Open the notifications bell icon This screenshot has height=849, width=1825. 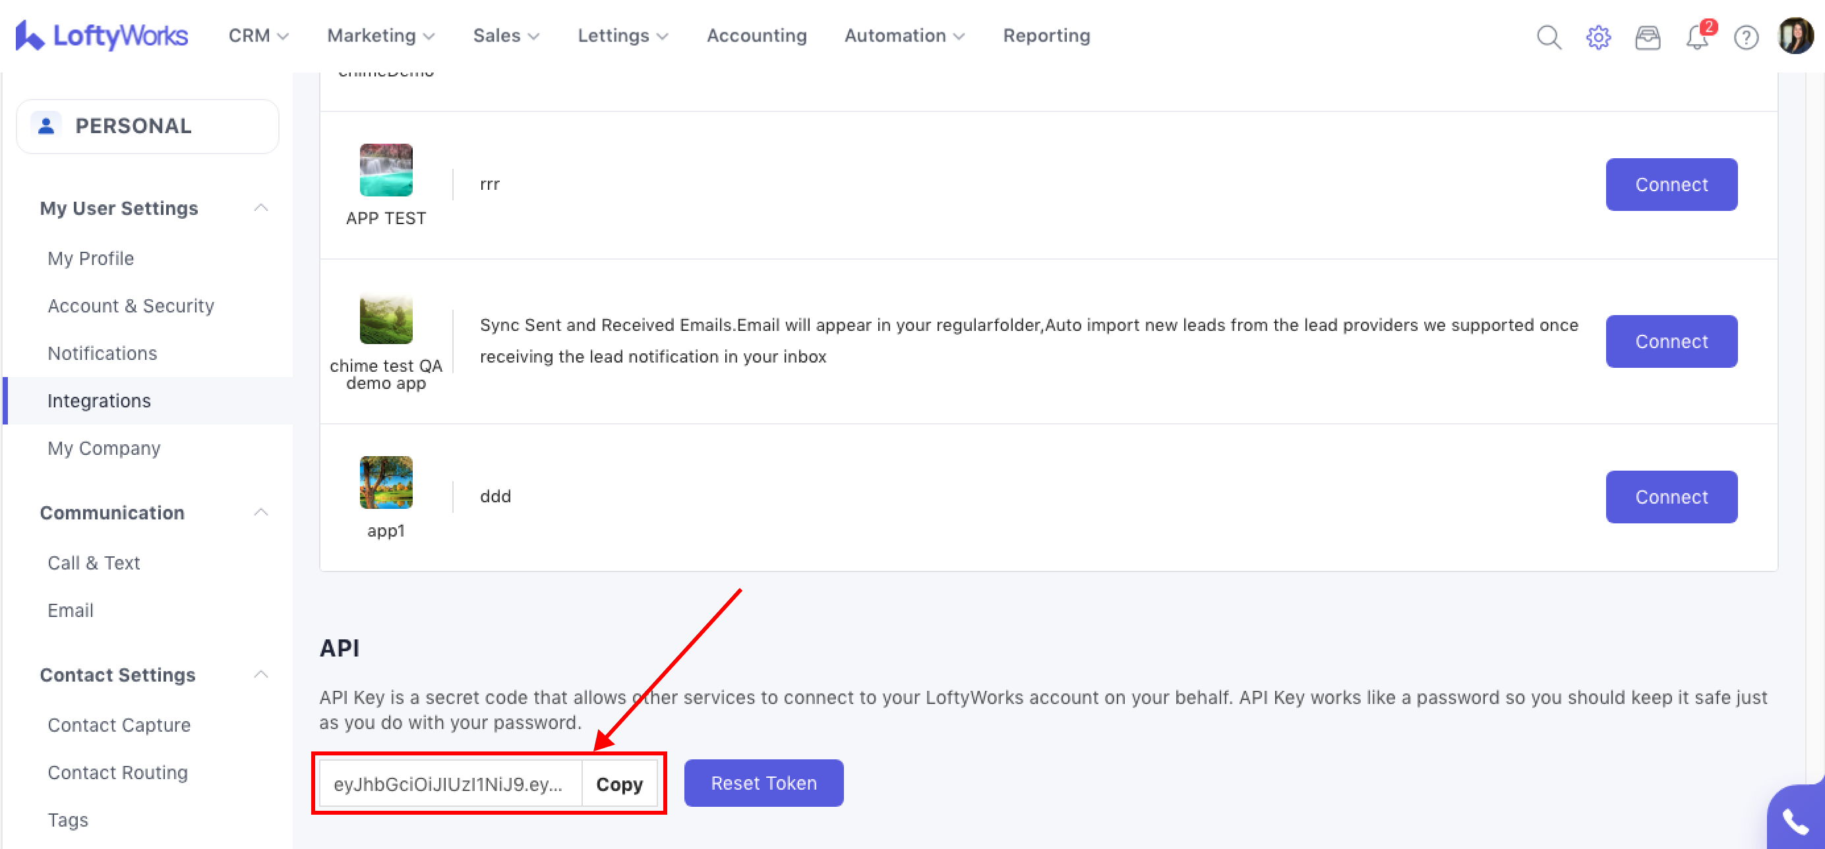pos(1697,37)
